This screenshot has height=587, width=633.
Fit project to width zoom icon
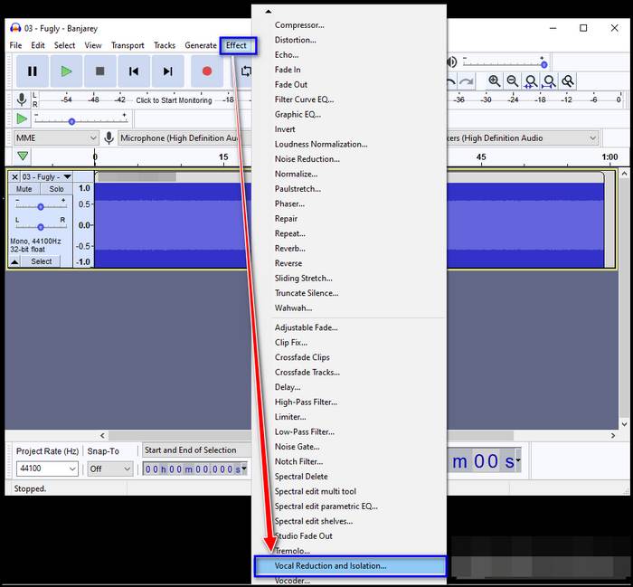tap(549, 81)
